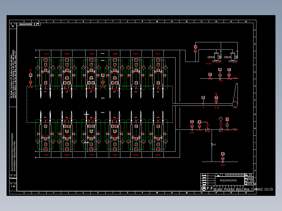Select the orifice plate on the lowest right-side pipe
282x211 pixels.
[223, 162]
